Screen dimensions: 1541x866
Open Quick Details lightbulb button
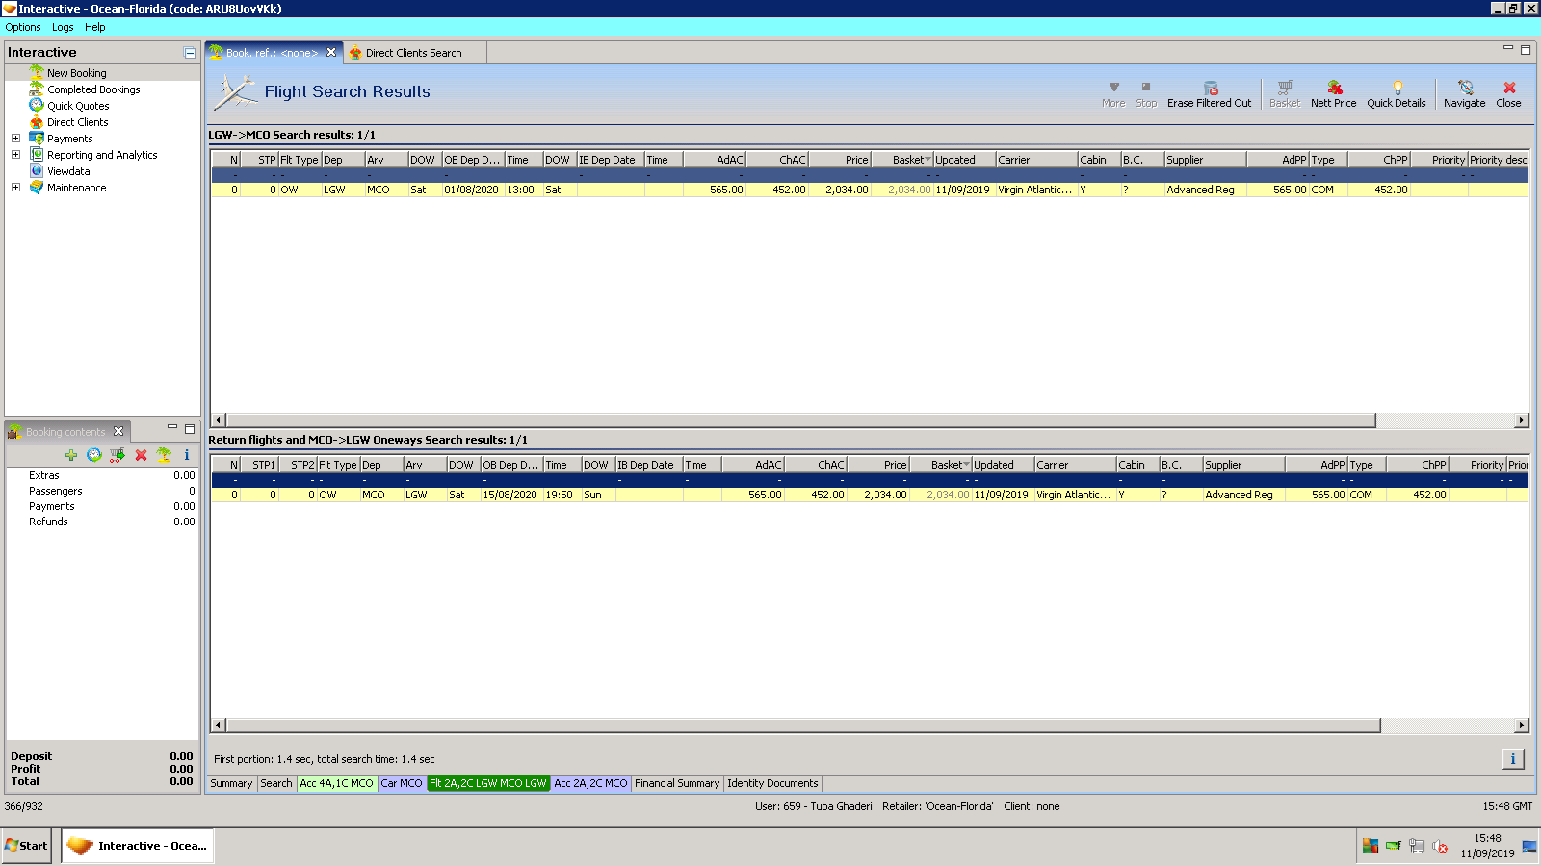[x=1397, y=94]
